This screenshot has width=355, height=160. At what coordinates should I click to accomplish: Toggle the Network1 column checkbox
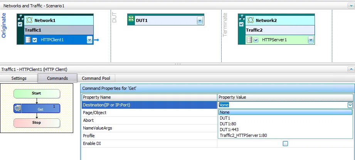(x=20, y=24)
